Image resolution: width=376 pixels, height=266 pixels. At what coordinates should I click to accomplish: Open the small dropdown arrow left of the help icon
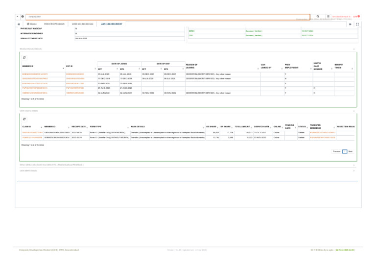coord(18,17)
